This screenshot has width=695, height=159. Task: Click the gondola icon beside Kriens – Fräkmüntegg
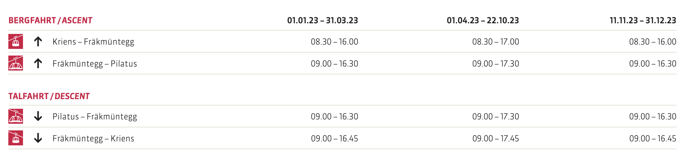[16, 42]
